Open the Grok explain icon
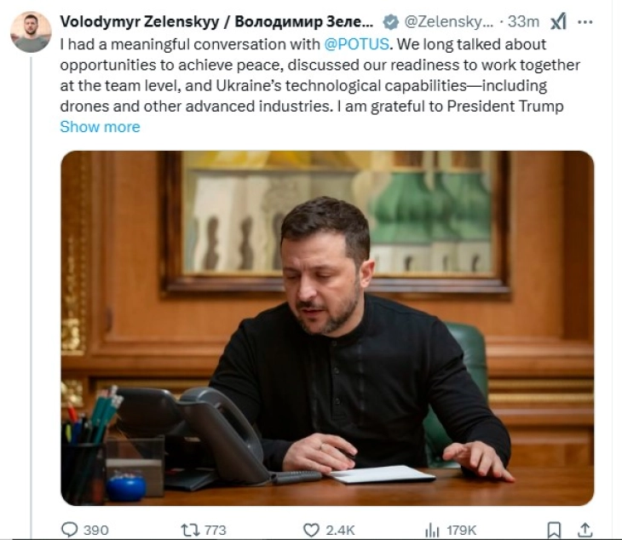Screen dimensions: 622x540 558,22
